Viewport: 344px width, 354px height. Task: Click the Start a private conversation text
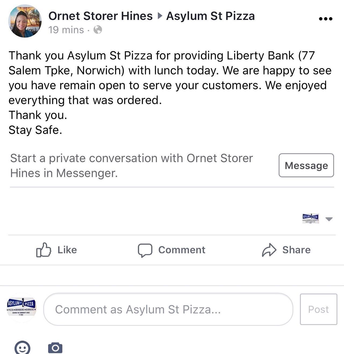[131, 166]
